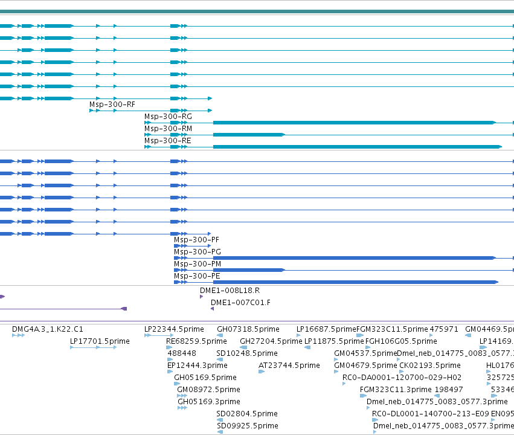514x435 pixels.
Task: Open the GH05169.5prime EST label
Action: point(205,378)
